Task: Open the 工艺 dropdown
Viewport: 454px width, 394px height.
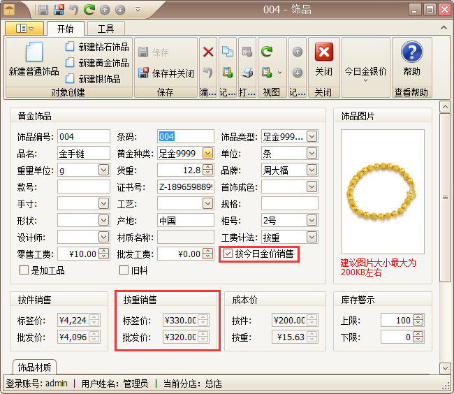Action: [x=207, y=203]
